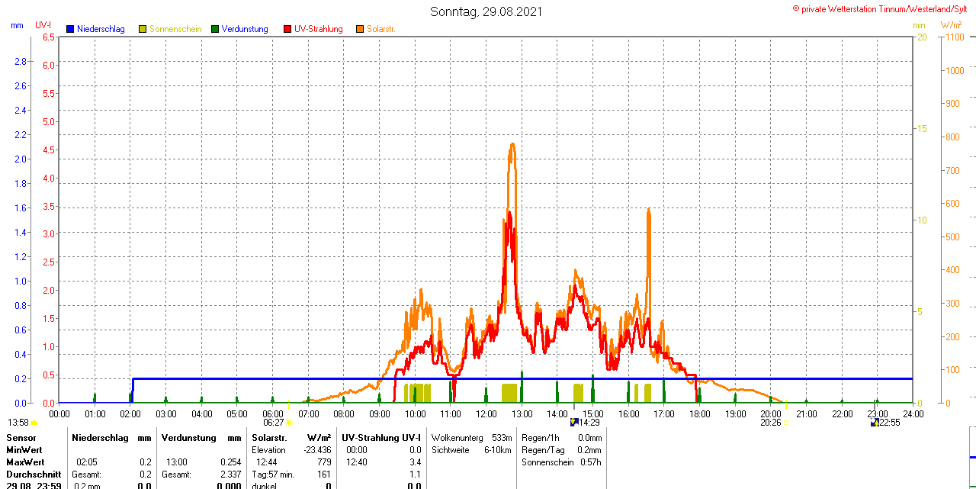This screenshot has width=976, height=489.
Task: Click the sun icon beside 13:58
Action: (x=34, y=423)
